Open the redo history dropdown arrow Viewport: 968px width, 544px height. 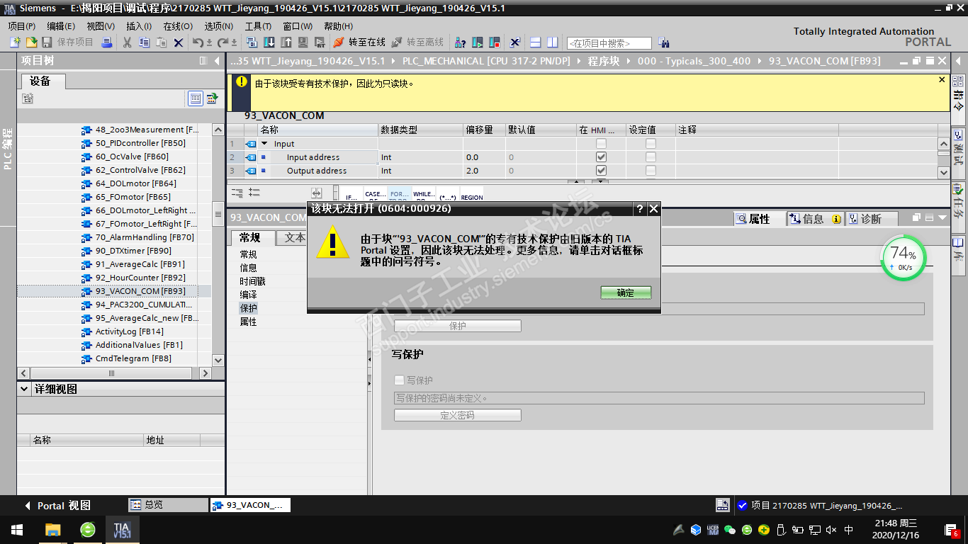(235, 42)
